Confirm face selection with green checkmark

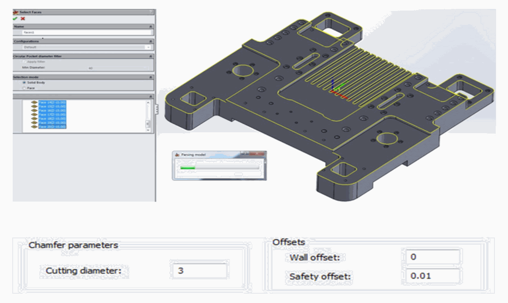tap(15, 19)
